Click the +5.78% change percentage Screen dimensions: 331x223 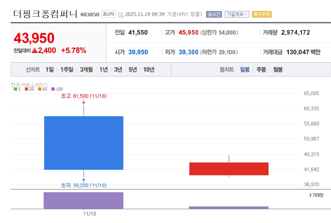tap(73, 50)
